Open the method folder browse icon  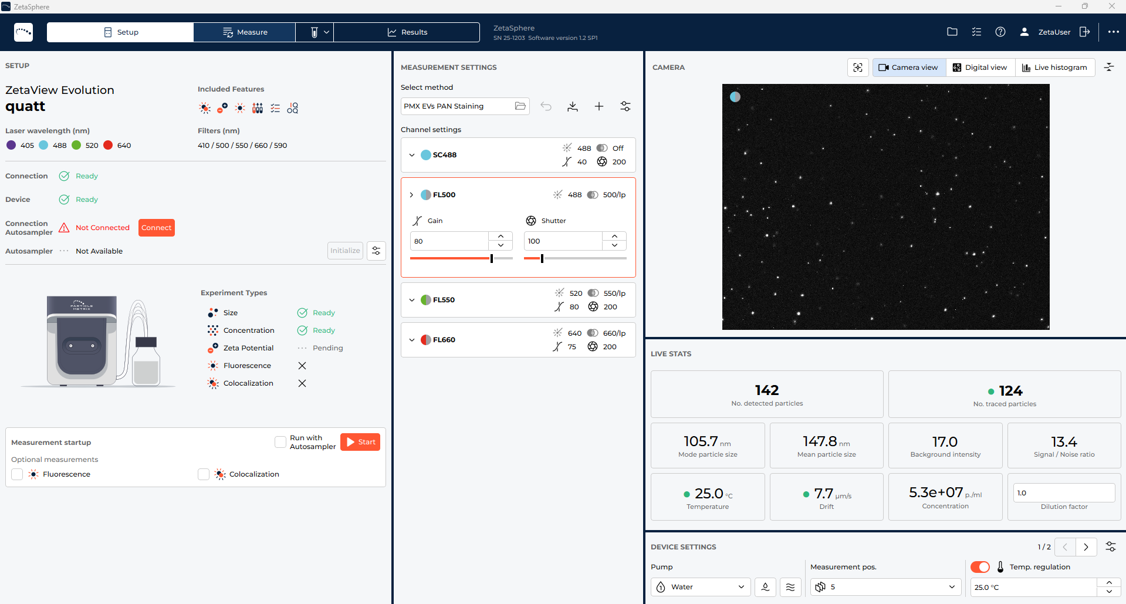(520, 106)
